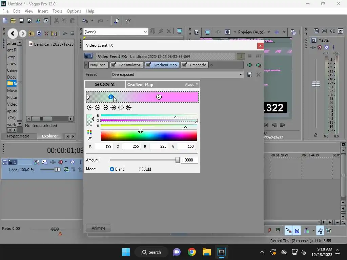This screenshot has height=260, width=347.
Task: Open the Insert menu
Action: point(43,11)
